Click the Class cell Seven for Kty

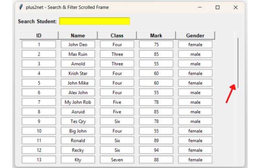[x=117, y=160]
